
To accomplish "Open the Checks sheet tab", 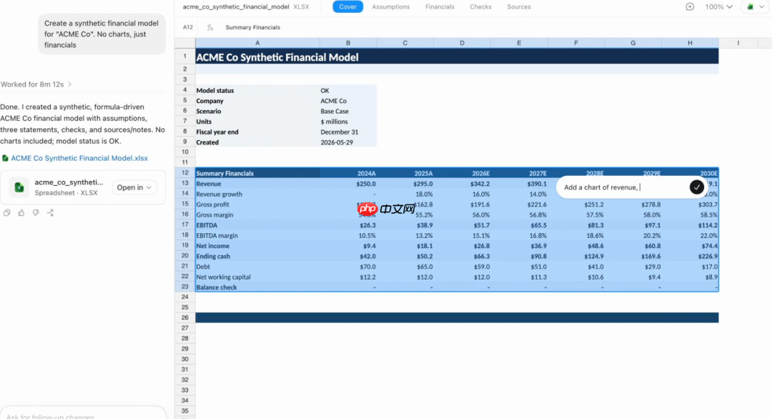I will pyautogui.click(x=480, y=7).
